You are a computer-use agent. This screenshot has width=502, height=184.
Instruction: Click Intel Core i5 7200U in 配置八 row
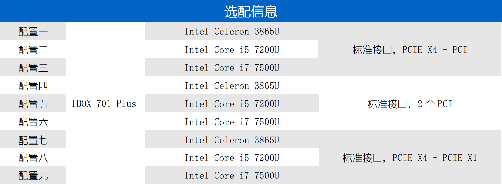coord(232,158)
